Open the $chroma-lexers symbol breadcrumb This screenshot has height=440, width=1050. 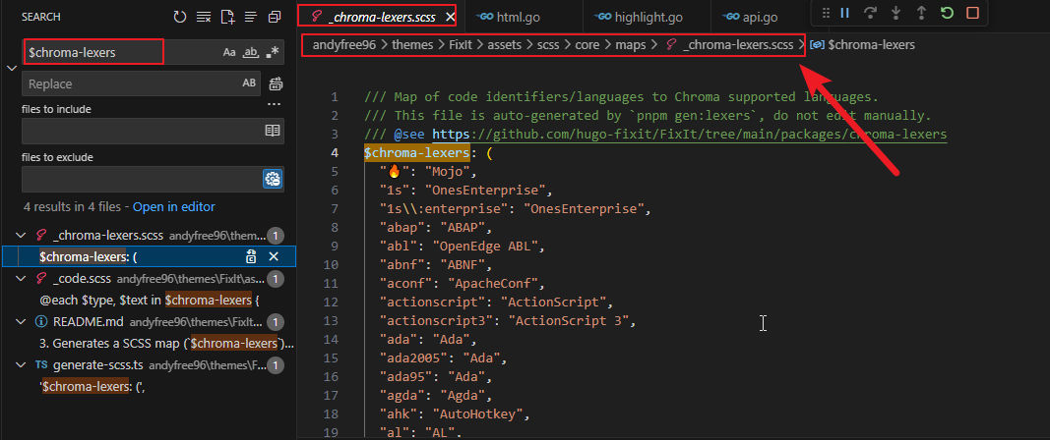coord(871,45)
